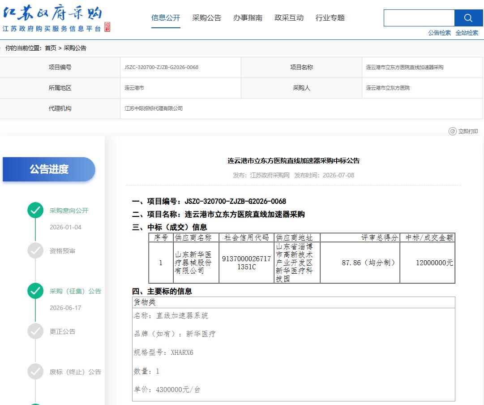The height and width of the screenshot is (405, 484).
Task: Open the 信息公开 navigation tab
Action: pyautogui.click(x=166, y=17)
